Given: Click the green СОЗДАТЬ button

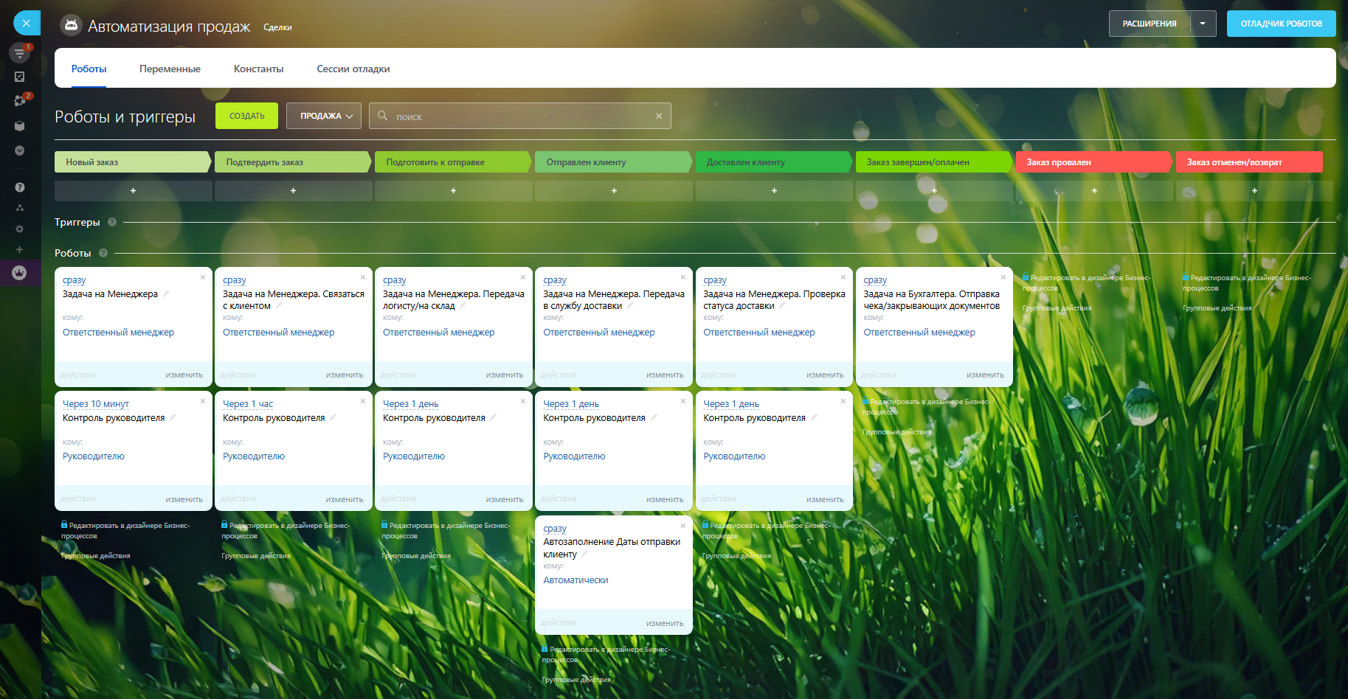Looking at the screenshot, I should click(x=246, y=116).
